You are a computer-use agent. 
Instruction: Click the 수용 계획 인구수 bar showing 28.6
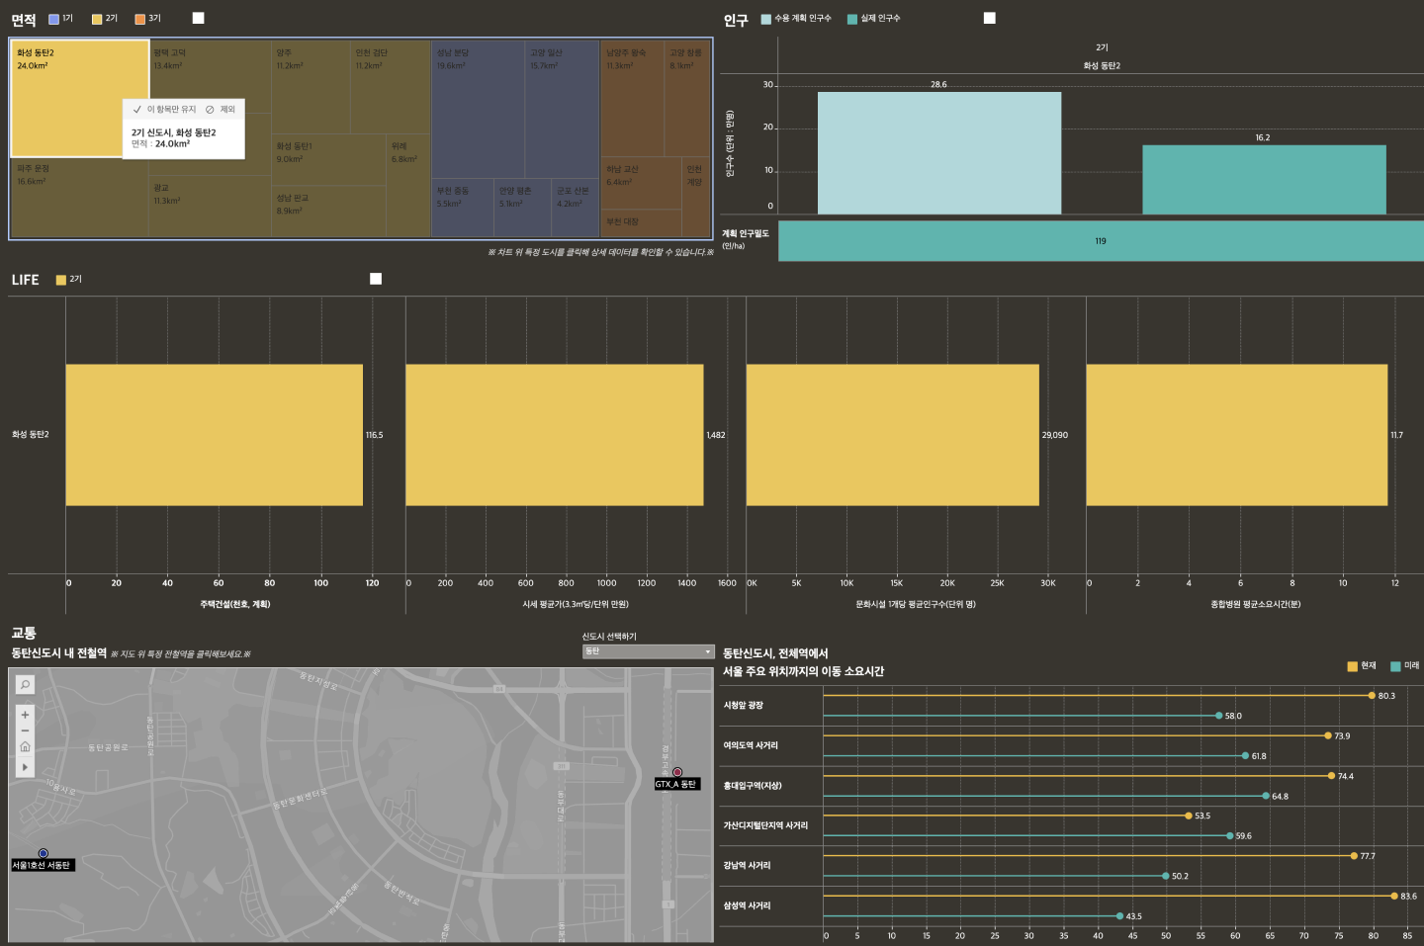click(x=938, y=153)
